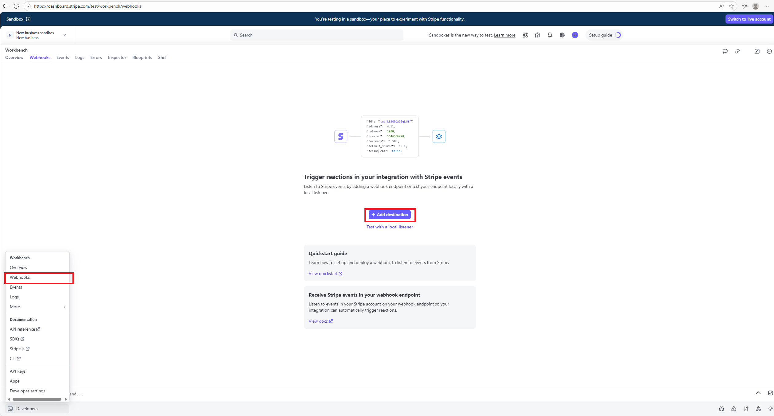This screenshot has height=416, width=774.
Task: Click the Learn more sandboxes link
Action: pyautogui.click(x=504, y=35)
